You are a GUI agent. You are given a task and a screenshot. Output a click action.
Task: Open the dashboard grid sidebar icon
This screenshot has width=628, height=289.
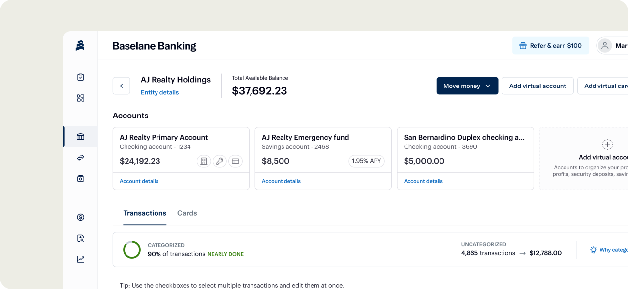(81, 98)
